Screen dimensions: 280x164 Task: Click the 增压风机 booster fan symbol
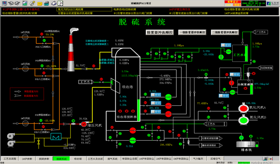coord(84,124)
